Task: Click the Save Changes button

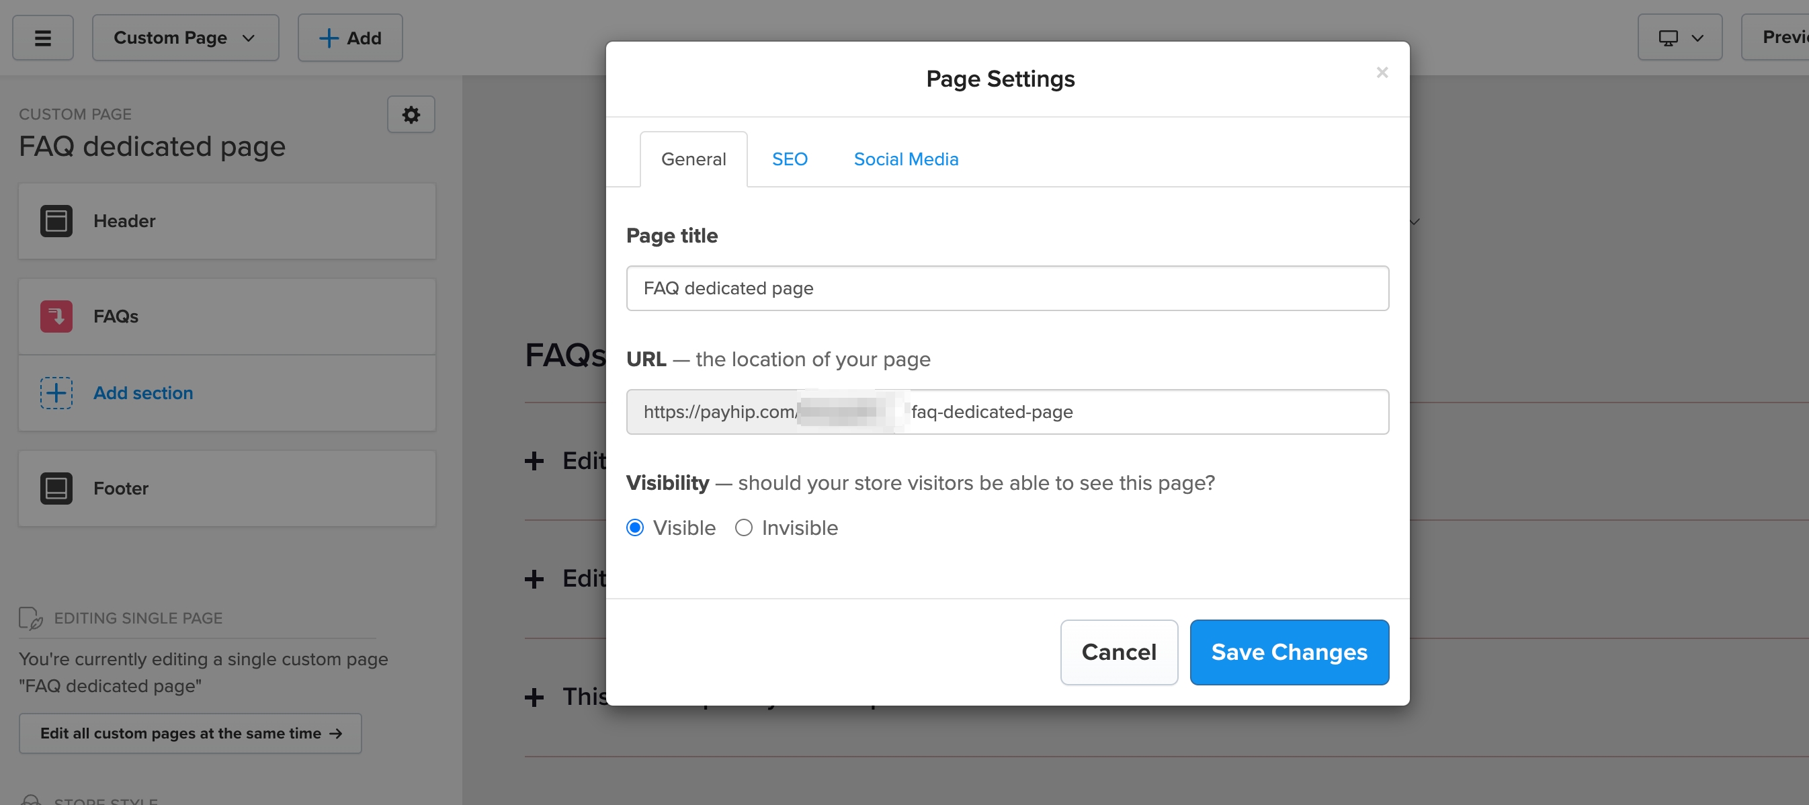Action: 1289,652
